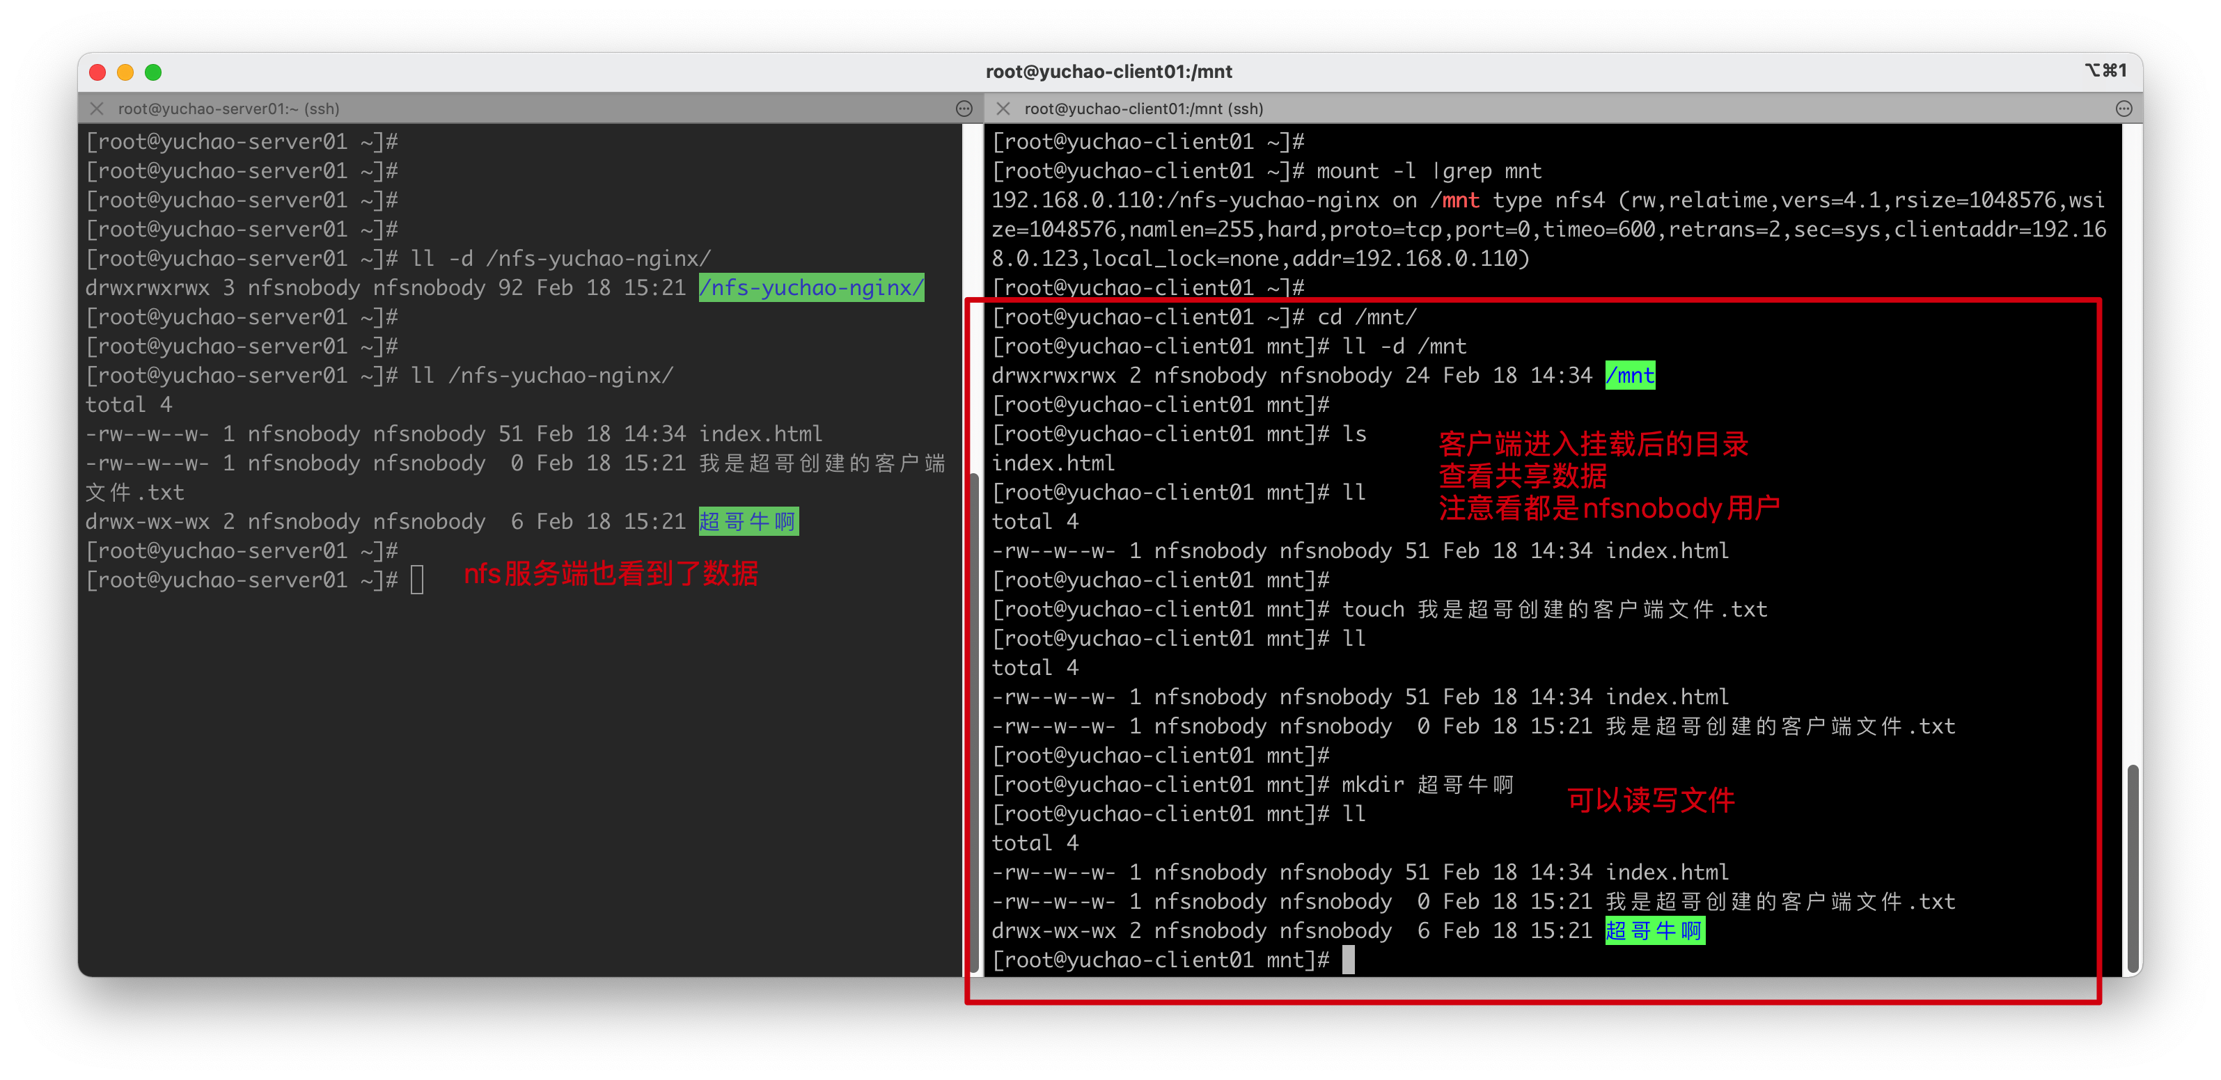2221x1080 pixels.
Task: Close the yuchao-server01 ssh pane
Action: coord(97,109)
